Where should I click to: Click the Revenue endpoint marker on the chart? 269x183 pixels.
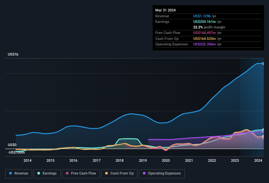263,63
